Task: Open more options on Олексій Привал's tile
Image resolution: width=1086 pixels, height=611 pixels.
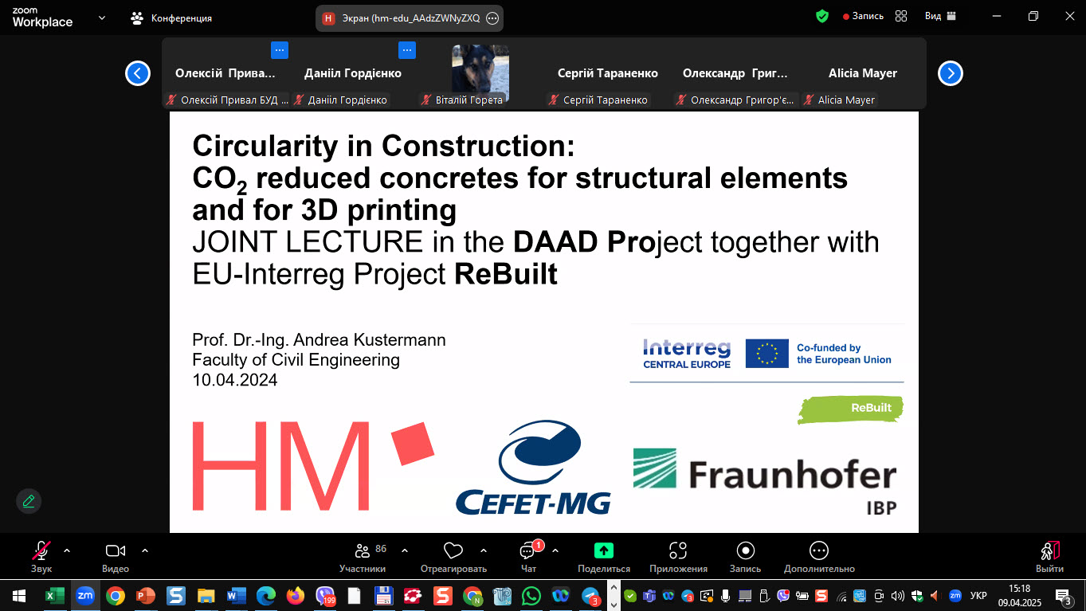Action: coord(279,50)
